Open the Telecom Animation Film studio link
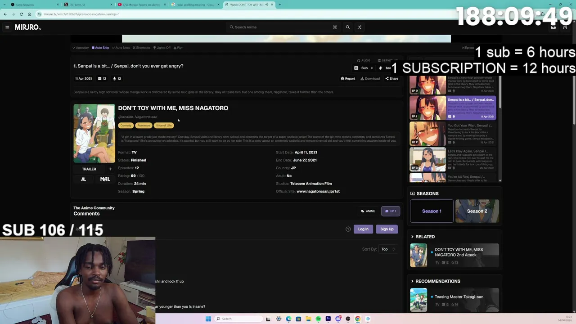 [311, 184]
